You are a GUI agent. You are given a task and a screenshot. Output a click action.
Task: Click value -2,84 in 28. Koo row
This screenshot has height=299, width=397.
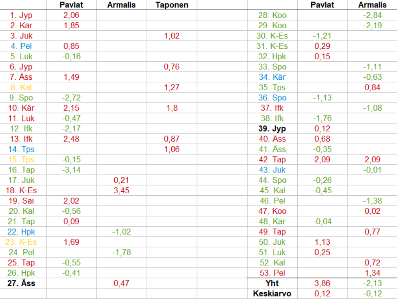372,15
